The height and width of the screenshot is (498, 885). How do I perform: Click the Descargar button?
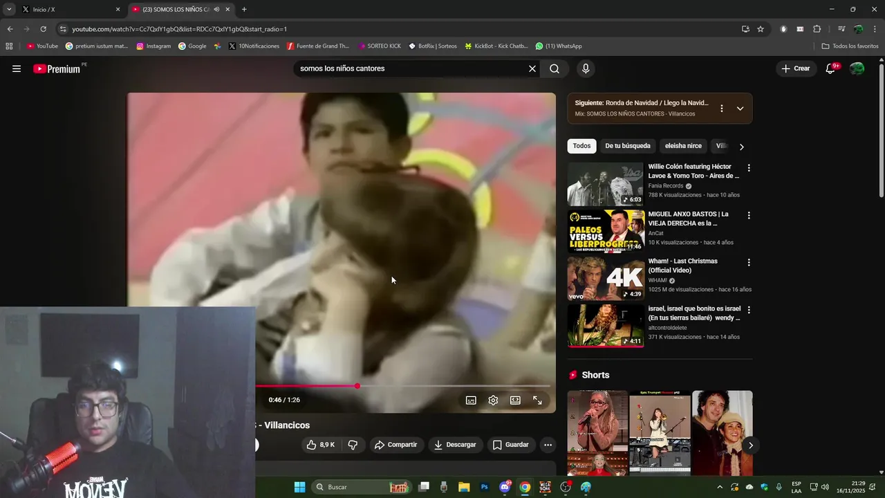pyautogui.click(x=455, y=445)
